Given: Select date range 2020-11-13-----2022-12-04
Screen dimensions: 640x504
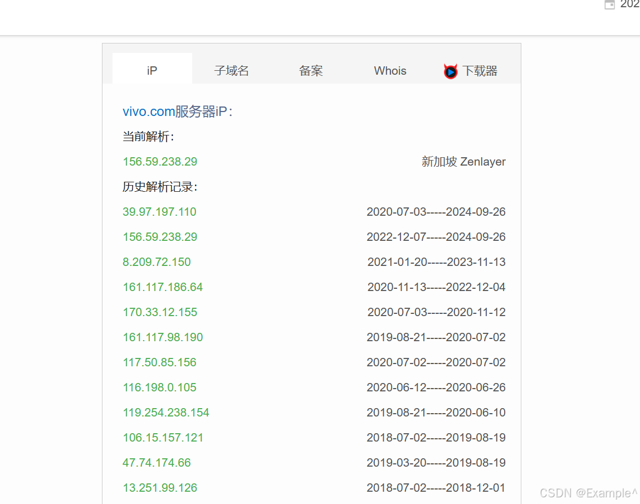Looking at the screenshot, I should 436,287.
